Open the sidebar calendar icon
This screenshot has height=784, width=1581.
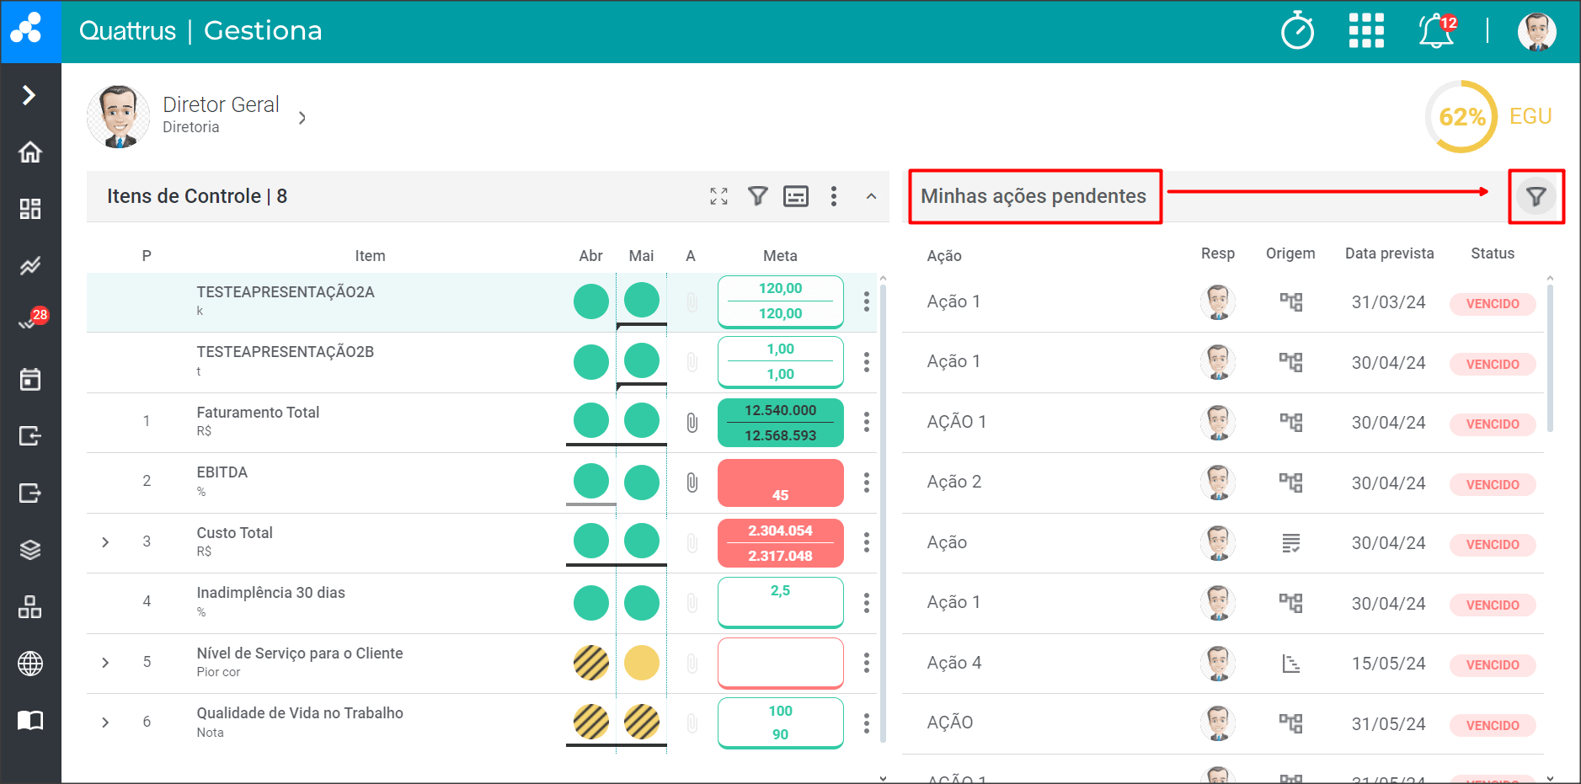tap(30, 380)
